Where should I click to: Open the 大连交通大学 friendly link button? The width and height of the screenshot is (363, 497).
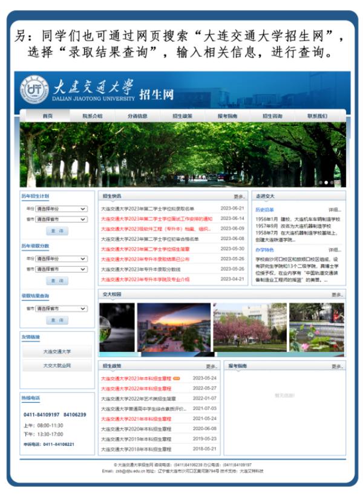57,351
